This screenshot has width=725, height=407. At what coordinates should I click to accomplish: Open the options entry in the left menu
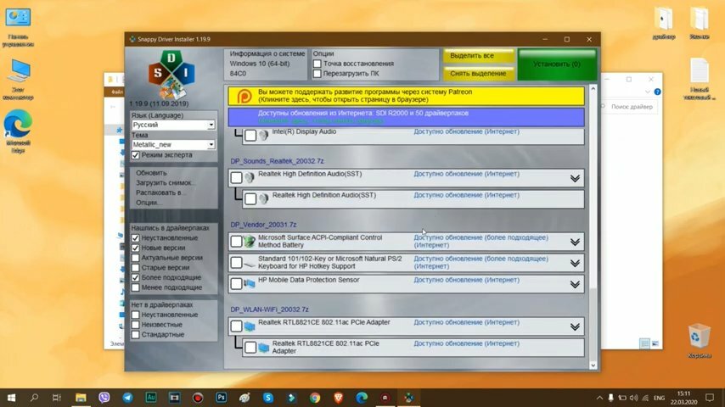click(x=148, y=203)
